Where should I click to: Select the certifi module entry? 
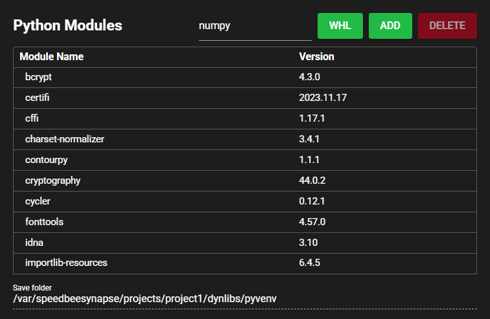click(x=38, y=98)
